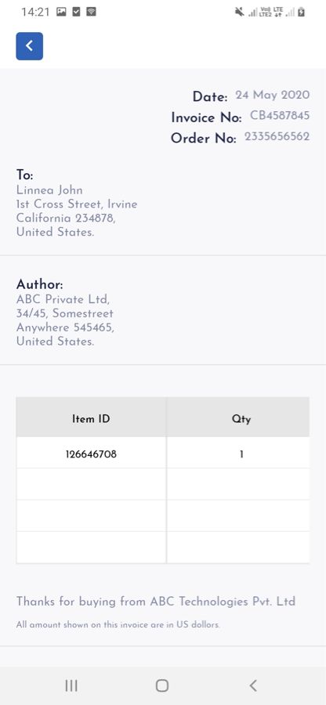Tap the Android recent apps icon
Screen dimensions: 326x705
click(x=71, y=685)
